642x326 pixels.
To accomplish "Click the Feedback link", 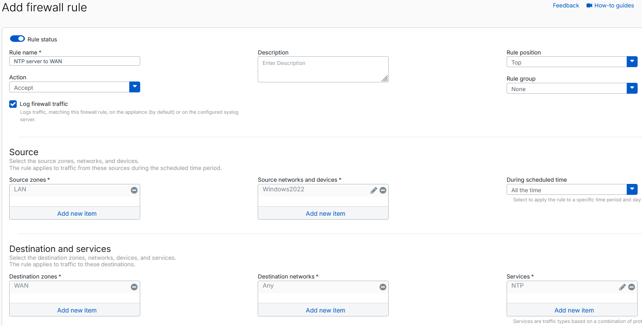I will pyautogui.click(x=566, y=5).
